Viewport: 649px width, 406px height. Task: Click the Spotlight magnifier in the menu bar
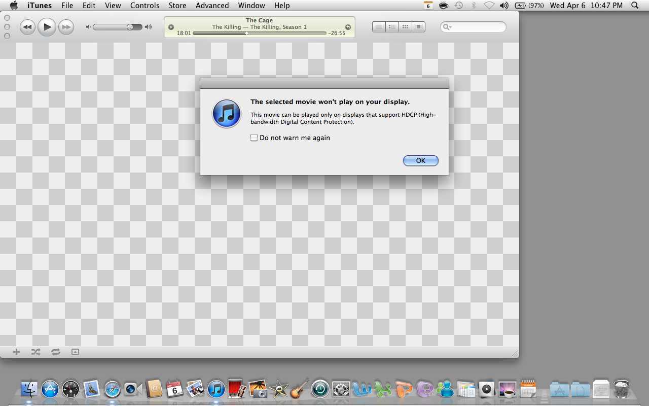[635, 5]
